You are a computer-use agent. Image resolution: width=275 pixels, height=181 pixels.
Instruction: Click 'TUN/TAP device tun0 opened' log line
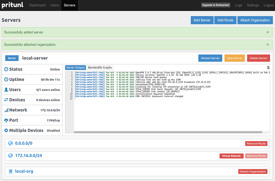click(x=151, y=77)
